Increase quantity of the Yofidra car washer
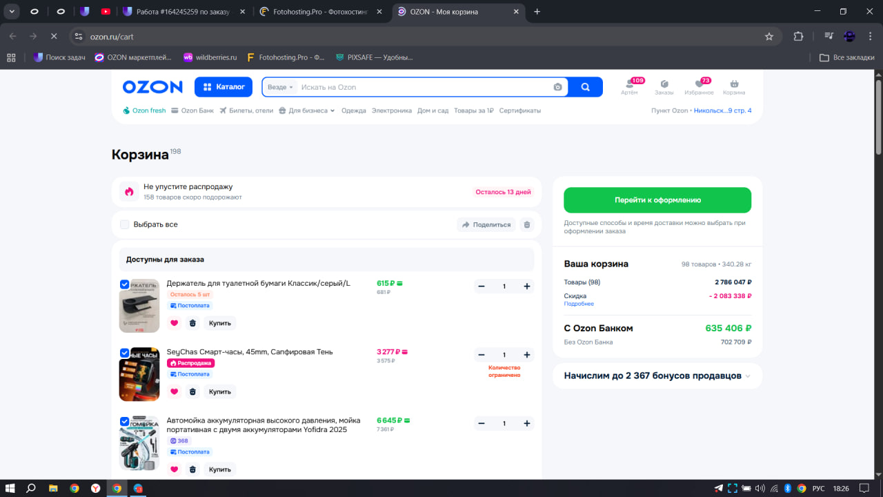 pyautogui.click(x=526, y=423)
